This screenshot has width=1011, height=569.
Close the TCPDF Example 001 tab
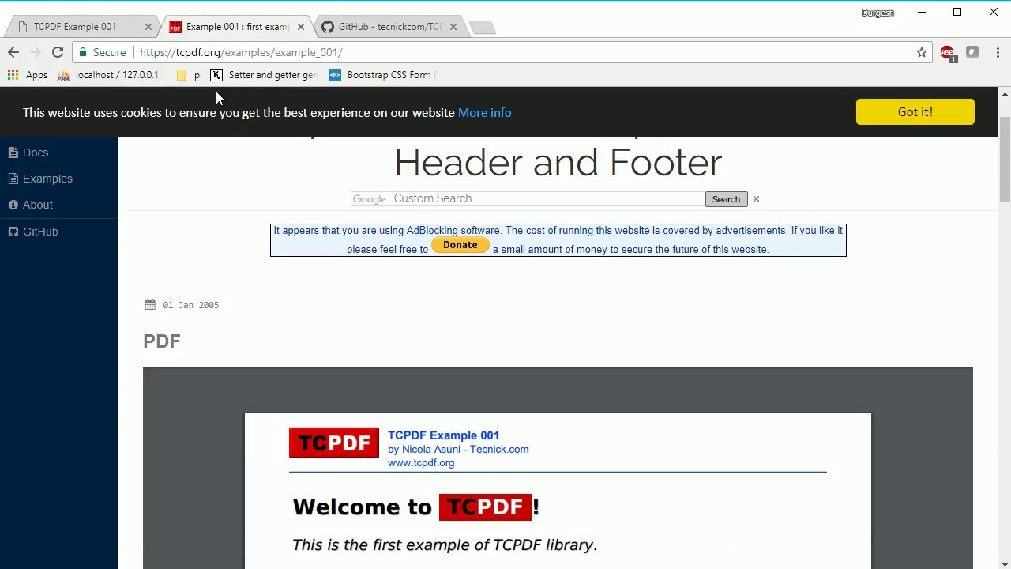[148, 27]
